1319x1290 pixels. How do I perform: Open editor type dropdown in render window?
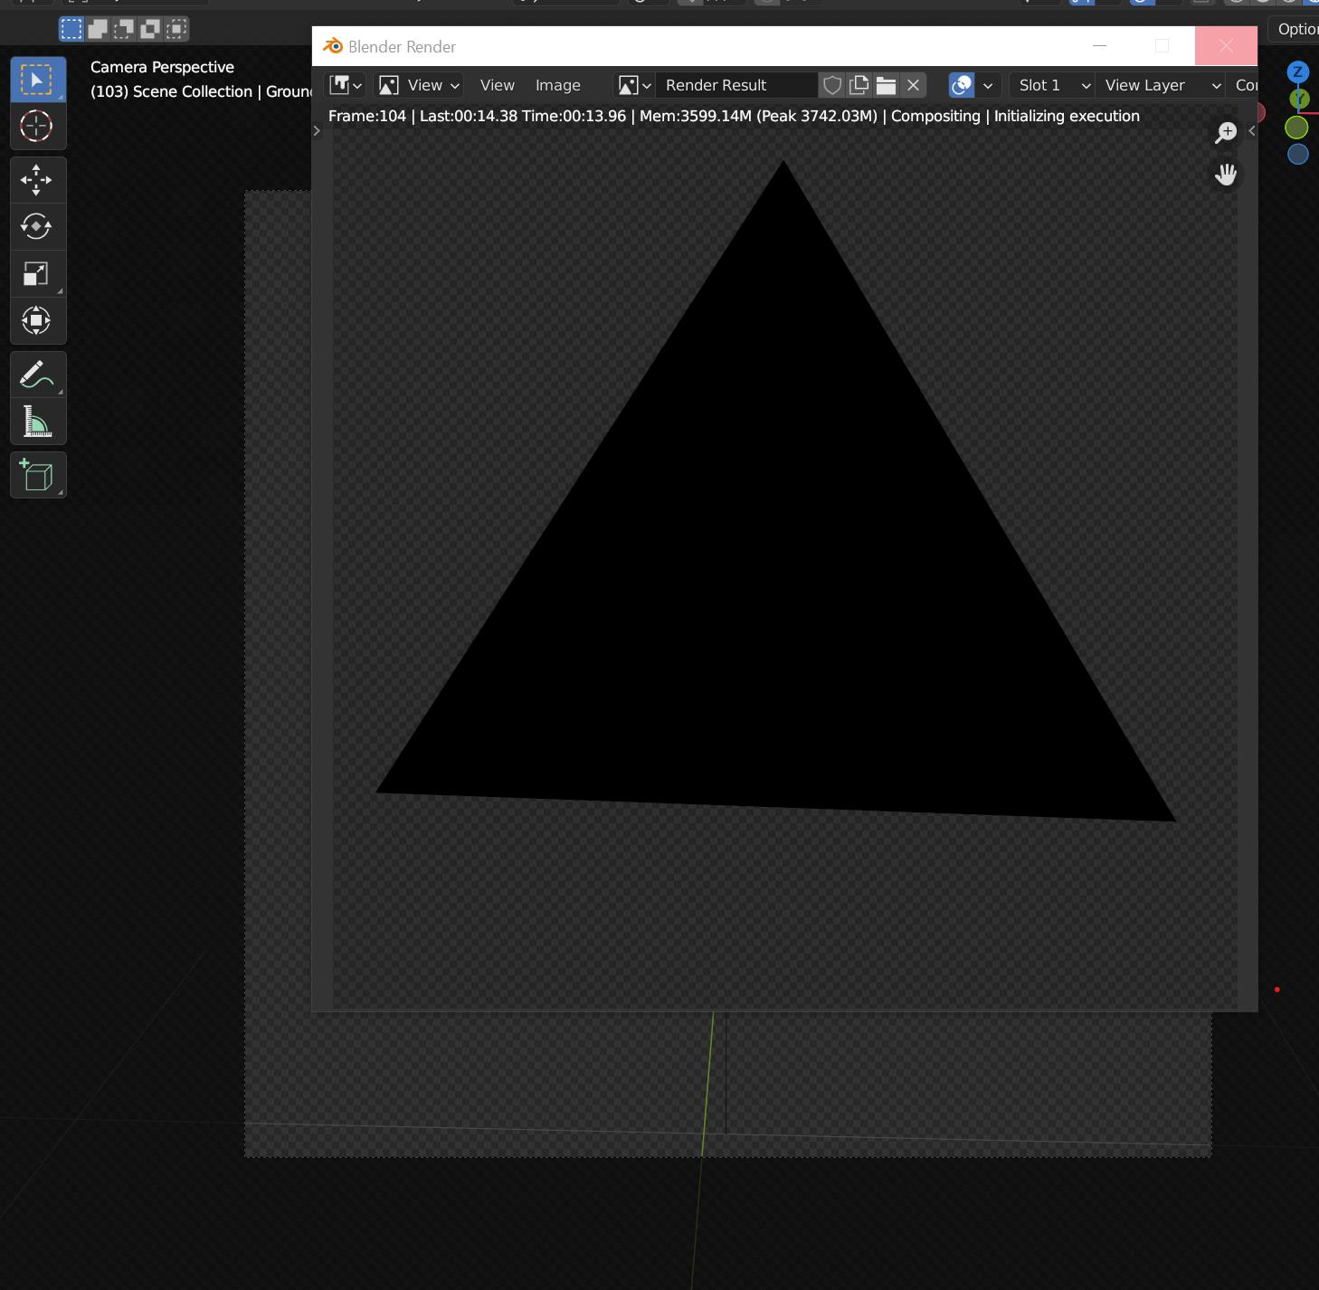(x=346, y=85)
